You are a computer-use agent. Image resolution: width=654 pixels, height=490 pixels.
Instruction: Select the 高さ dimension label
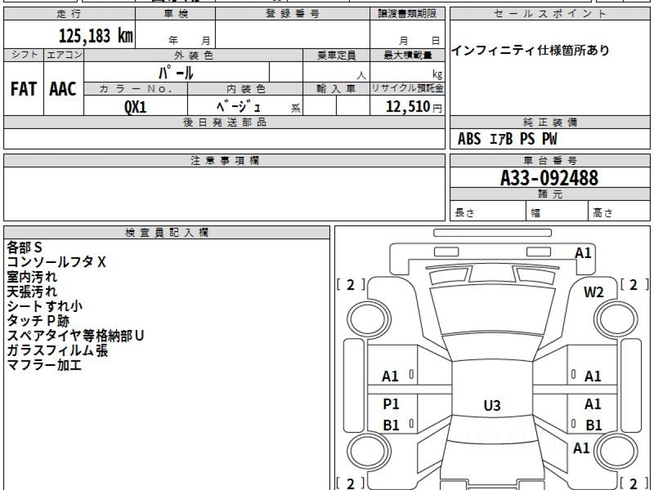pyautogui.click(x=603, y=213)
